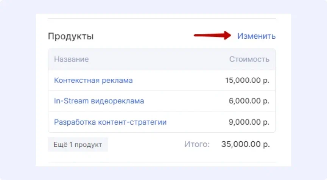The height and width of the screenshot is (180, 327).
Task: Open the In-Stream видеореклама product
Action: [x=99, y=101]
